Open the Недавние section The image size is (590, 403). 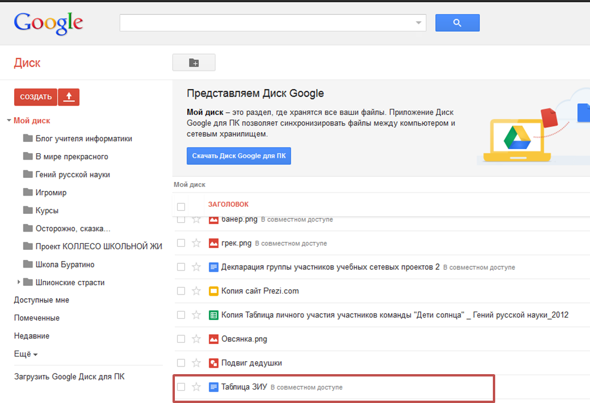[32, 336]
